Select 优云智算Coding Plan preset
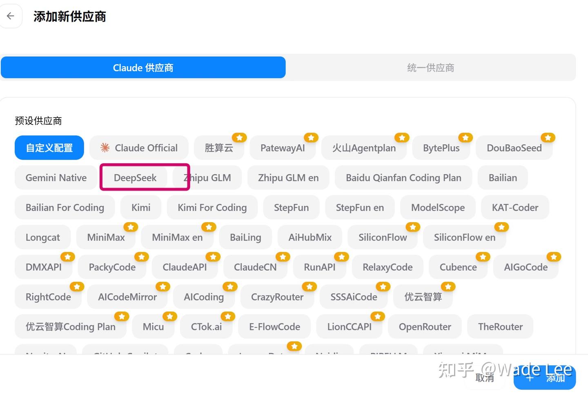The image size is (588, 394). point(70,327)
